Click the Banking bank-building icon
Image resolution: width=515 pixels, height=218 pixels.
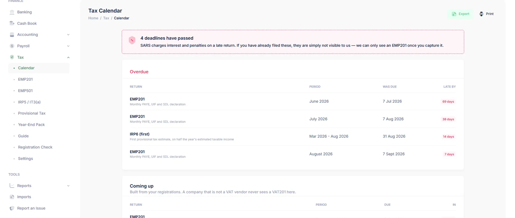point(12,12)
